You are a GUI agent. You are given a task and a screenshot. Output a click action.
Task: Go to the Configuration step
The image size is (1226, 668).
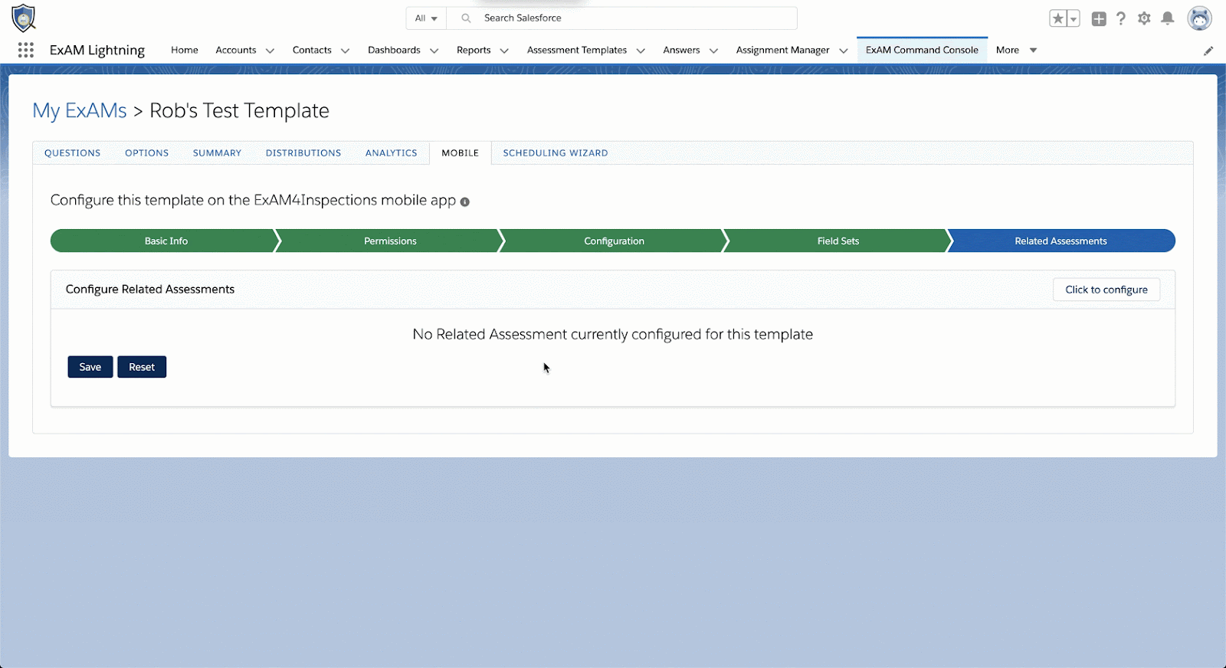pos(614,241)
